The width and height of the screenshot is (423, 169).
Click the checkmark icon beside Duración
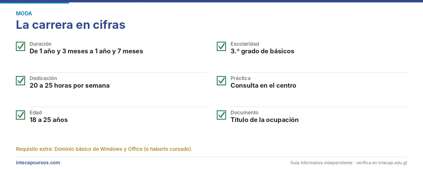pos(20,46)
